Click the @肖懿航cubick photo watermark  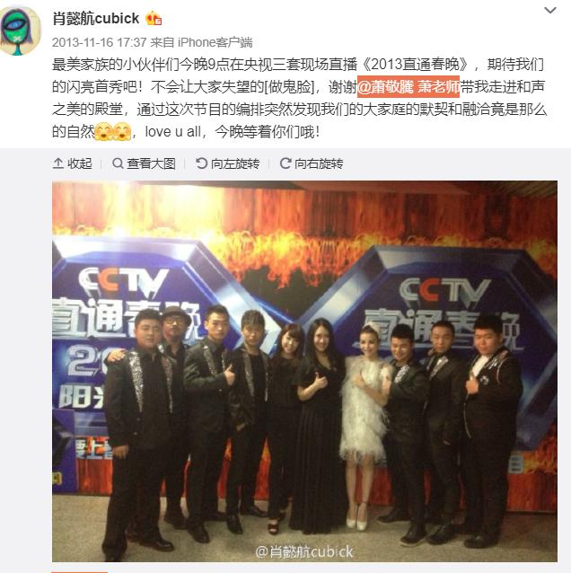click(x=304, y=551)
